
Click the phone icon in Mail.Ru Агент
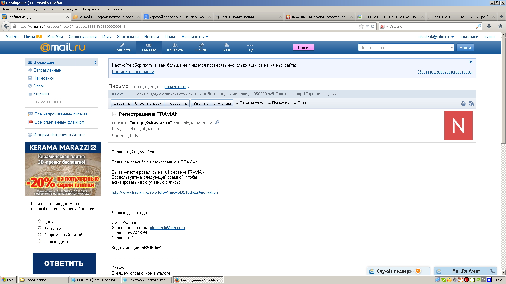click(x=492, y=271)
